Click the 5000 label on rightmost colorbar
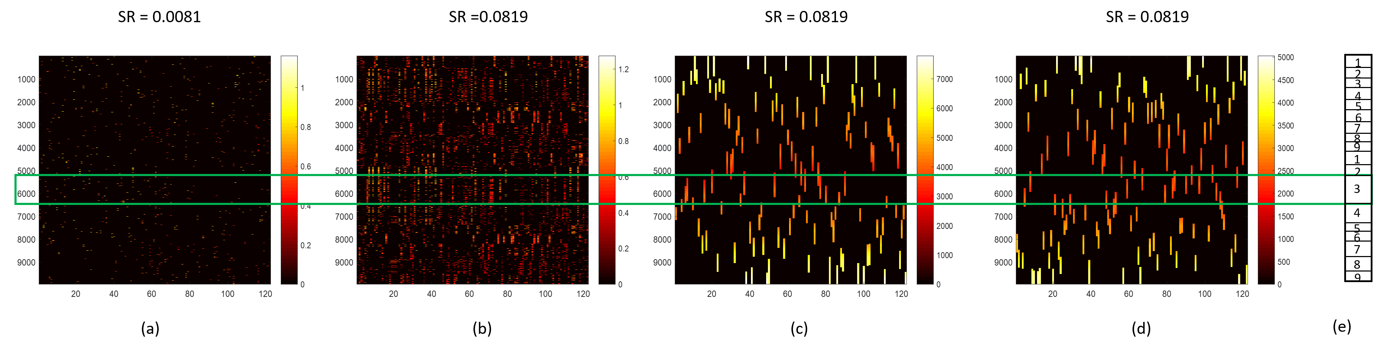Viewport: 1382px width, 349px height. [1285, 57]
